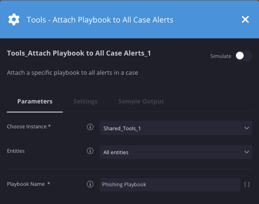This screenshot has height=204, width=259.
Task: Switch to the Settings tab
Action: (x=85, y=101)
